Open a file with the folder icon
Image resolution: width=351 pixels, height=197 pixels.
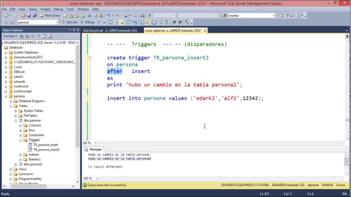pos(23,15)
